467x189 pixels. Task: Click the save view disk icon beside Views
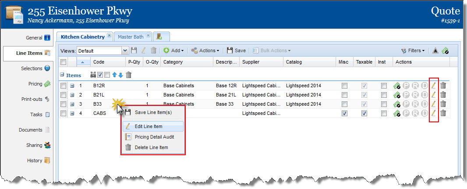click(x=134, y=51)
